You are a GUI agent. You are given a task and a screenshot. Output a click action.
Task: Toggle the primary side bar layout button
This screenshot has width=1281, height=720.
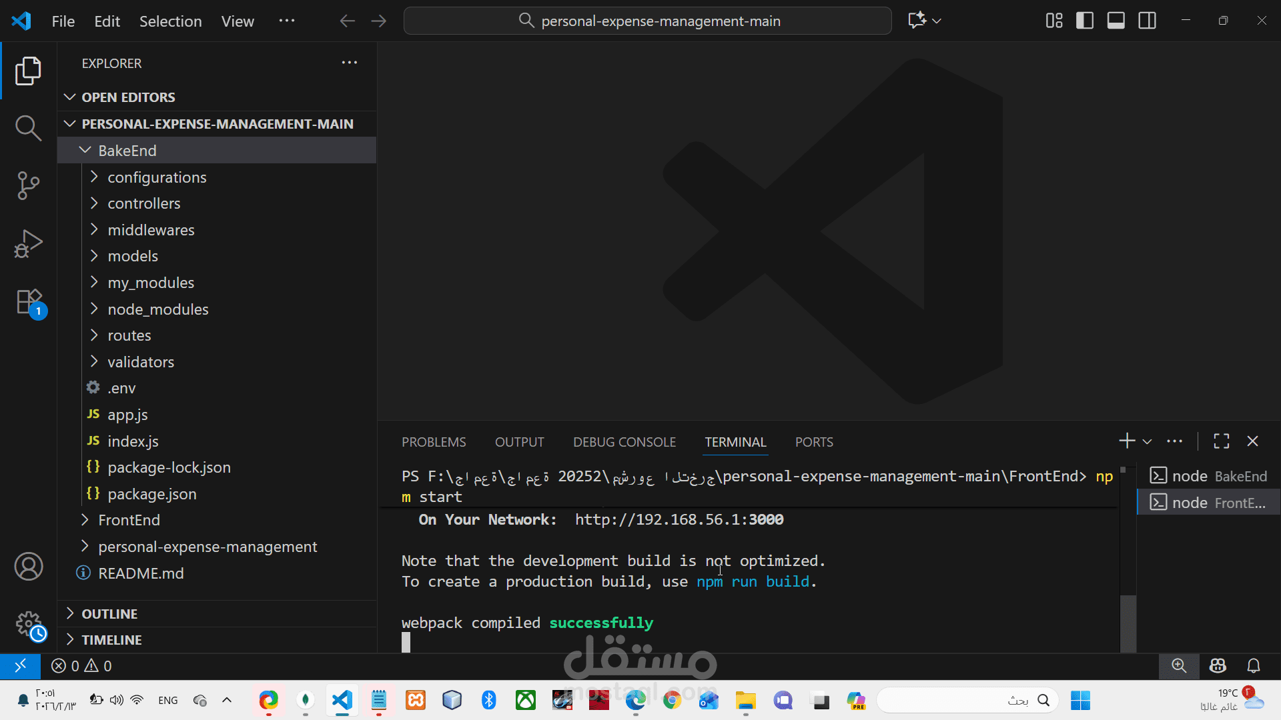[x=1085, y=21]
